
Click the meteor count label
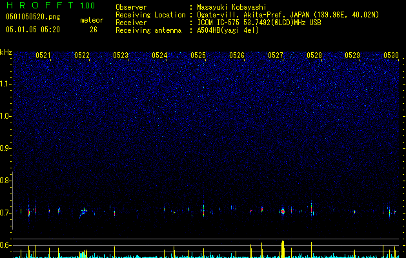click(x=92, y=20)
